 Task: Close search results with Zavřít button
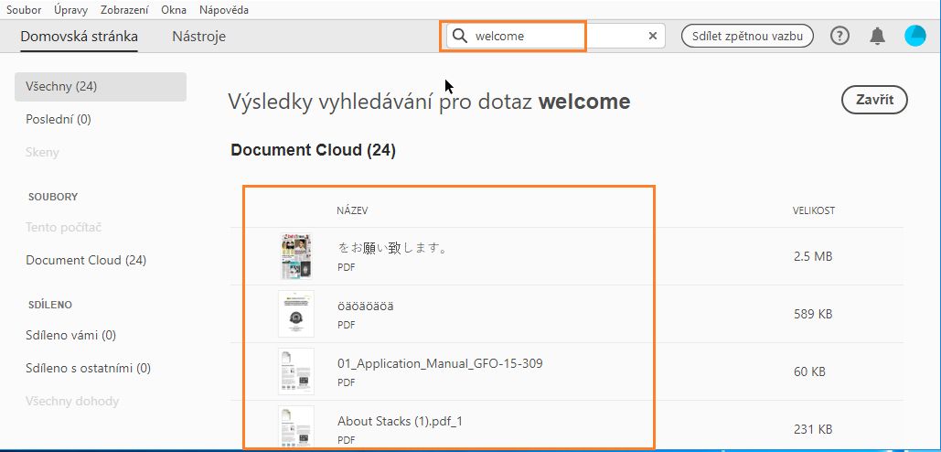coord(874,100)
